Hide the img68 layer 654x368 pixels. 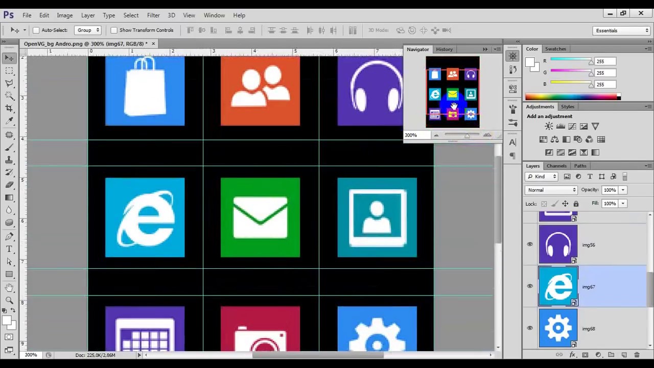[x=530, y=328]
